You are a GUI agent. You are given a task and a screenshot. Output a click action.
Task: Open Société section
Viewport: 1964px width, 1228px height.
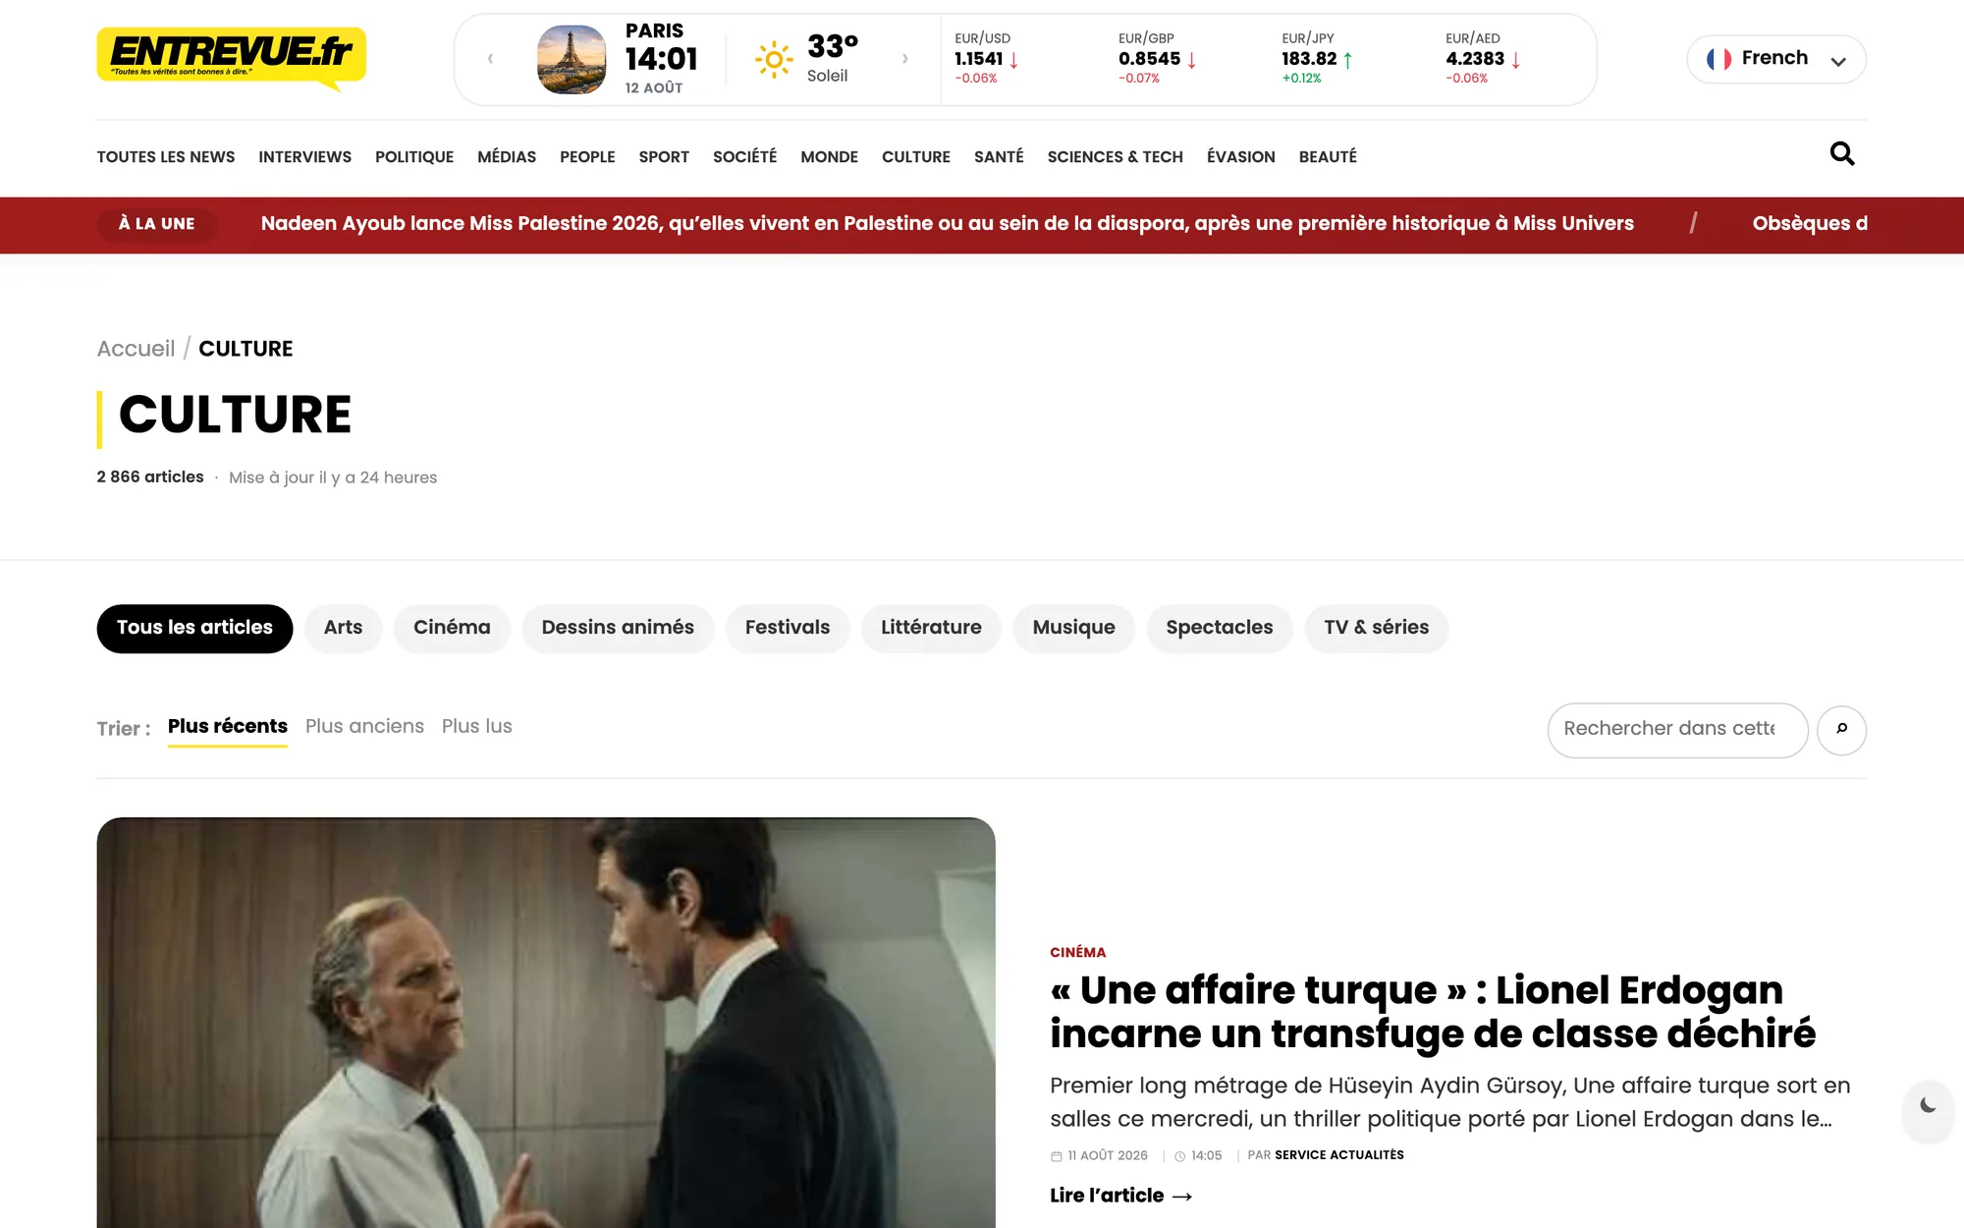point(744,157)
